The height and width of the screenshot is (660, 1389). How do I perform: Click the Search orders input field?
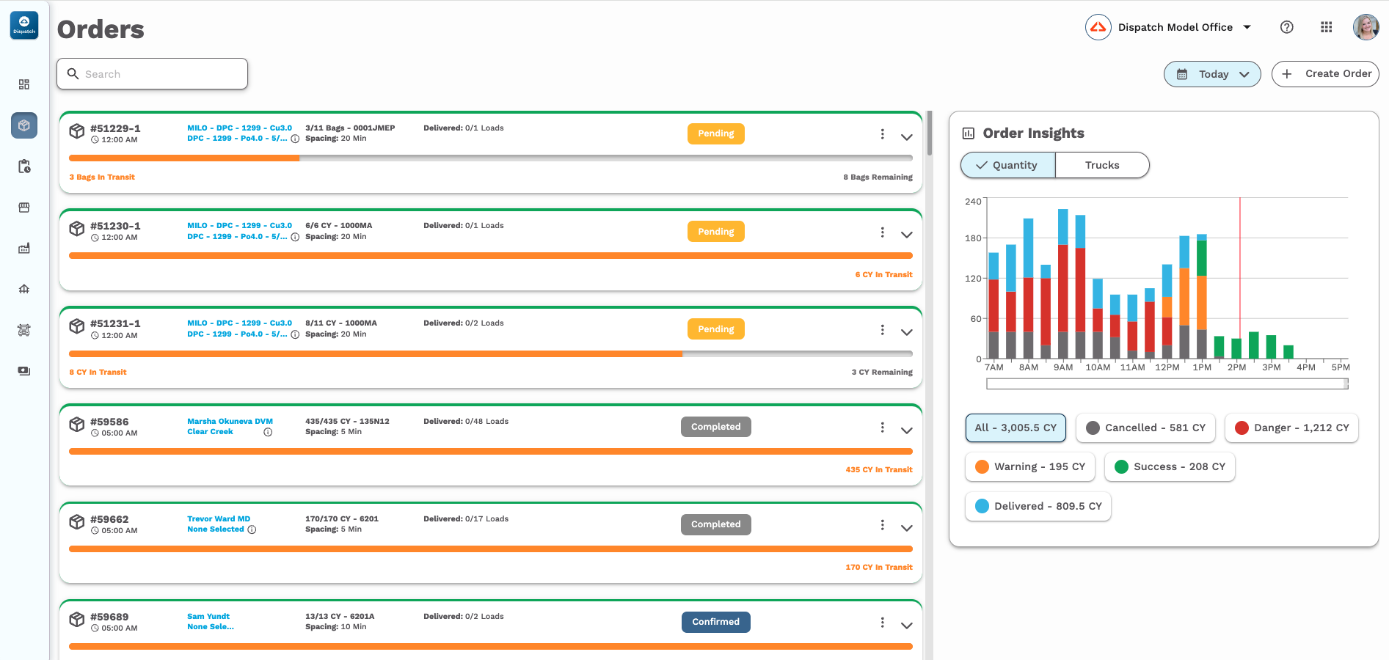(152, 74)
